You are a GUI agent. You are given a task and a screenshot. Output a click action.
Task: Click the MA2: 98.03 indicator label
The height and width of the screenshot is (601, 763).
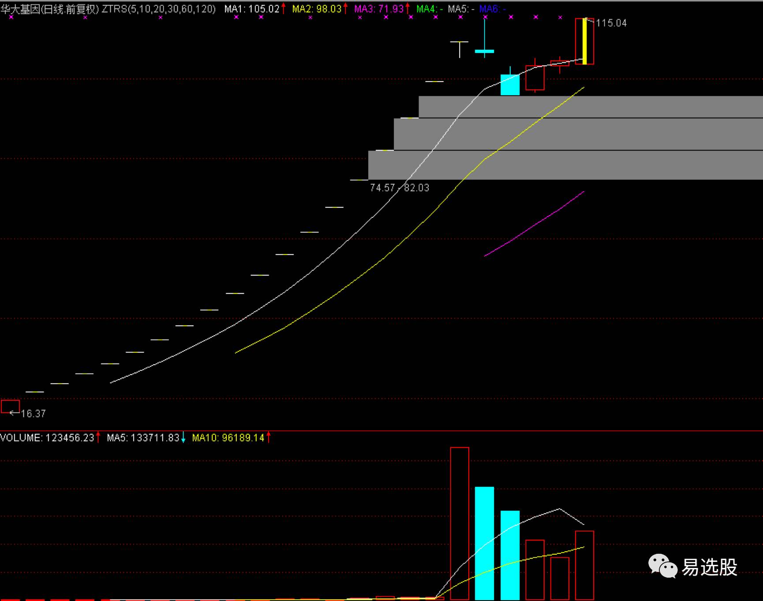click(x=317, y=9)
